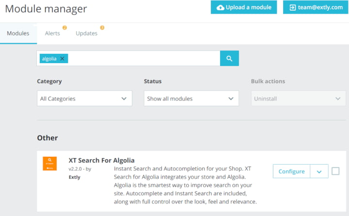Viewport: 349px width, 216px height.
Task: Switch to the Alerts tab
Action: click(52, 33)
